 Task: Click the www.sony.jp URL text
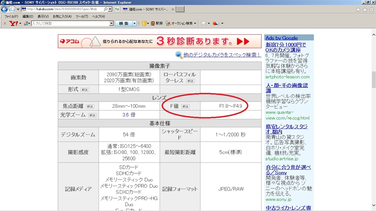coord(278,199)
